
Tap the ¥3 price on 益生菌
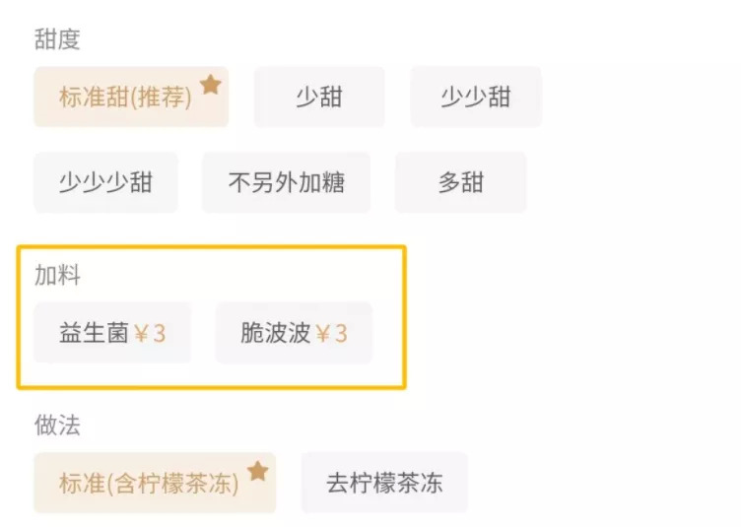[150, 333]
